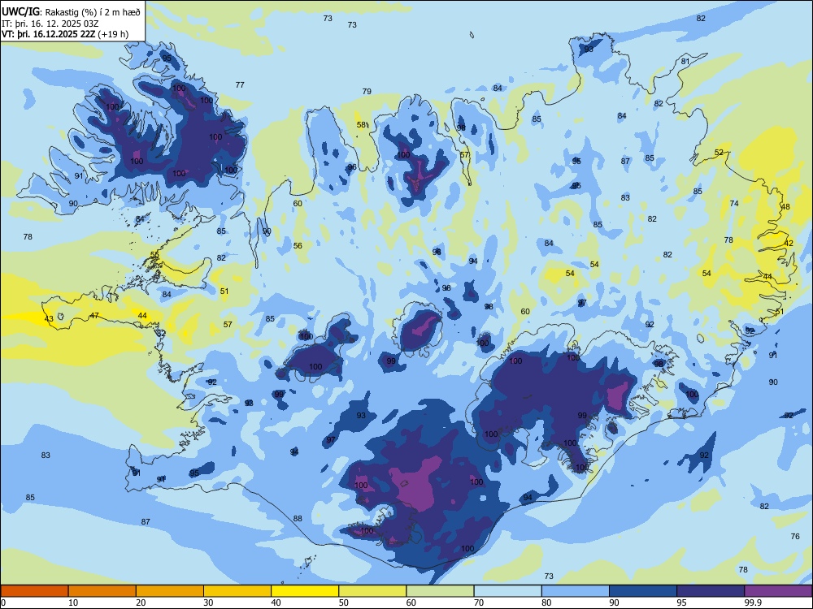This screenshot has width=813, height=609.
Task: Pick the golden 30–40 legend swatch
Action: point(237,591)
